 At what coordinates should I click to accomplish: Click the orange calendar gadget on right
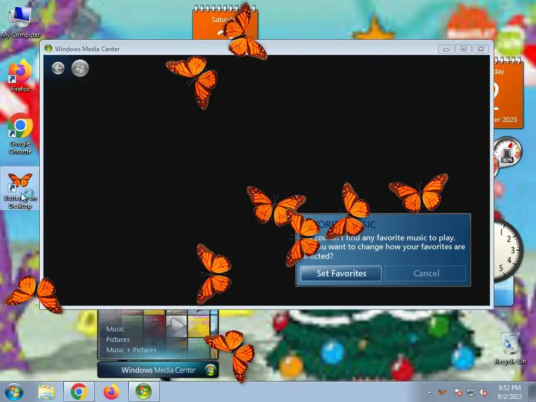click(508, 93)
